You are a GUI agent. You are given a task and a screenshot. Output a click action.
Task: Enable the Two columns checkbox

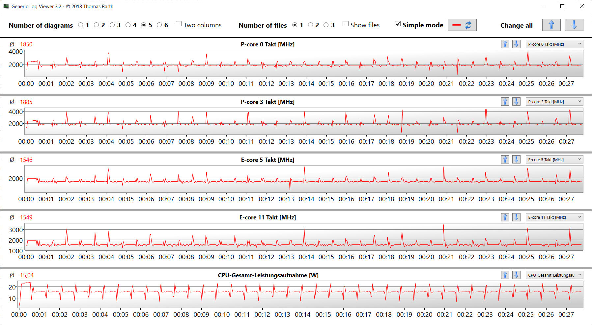179,24
